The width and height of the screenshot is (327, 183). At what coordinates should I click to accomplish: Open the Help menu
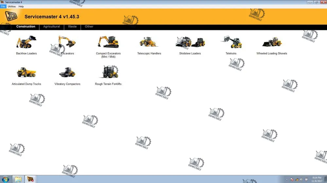pyautogui.click(x=21, y=7)
